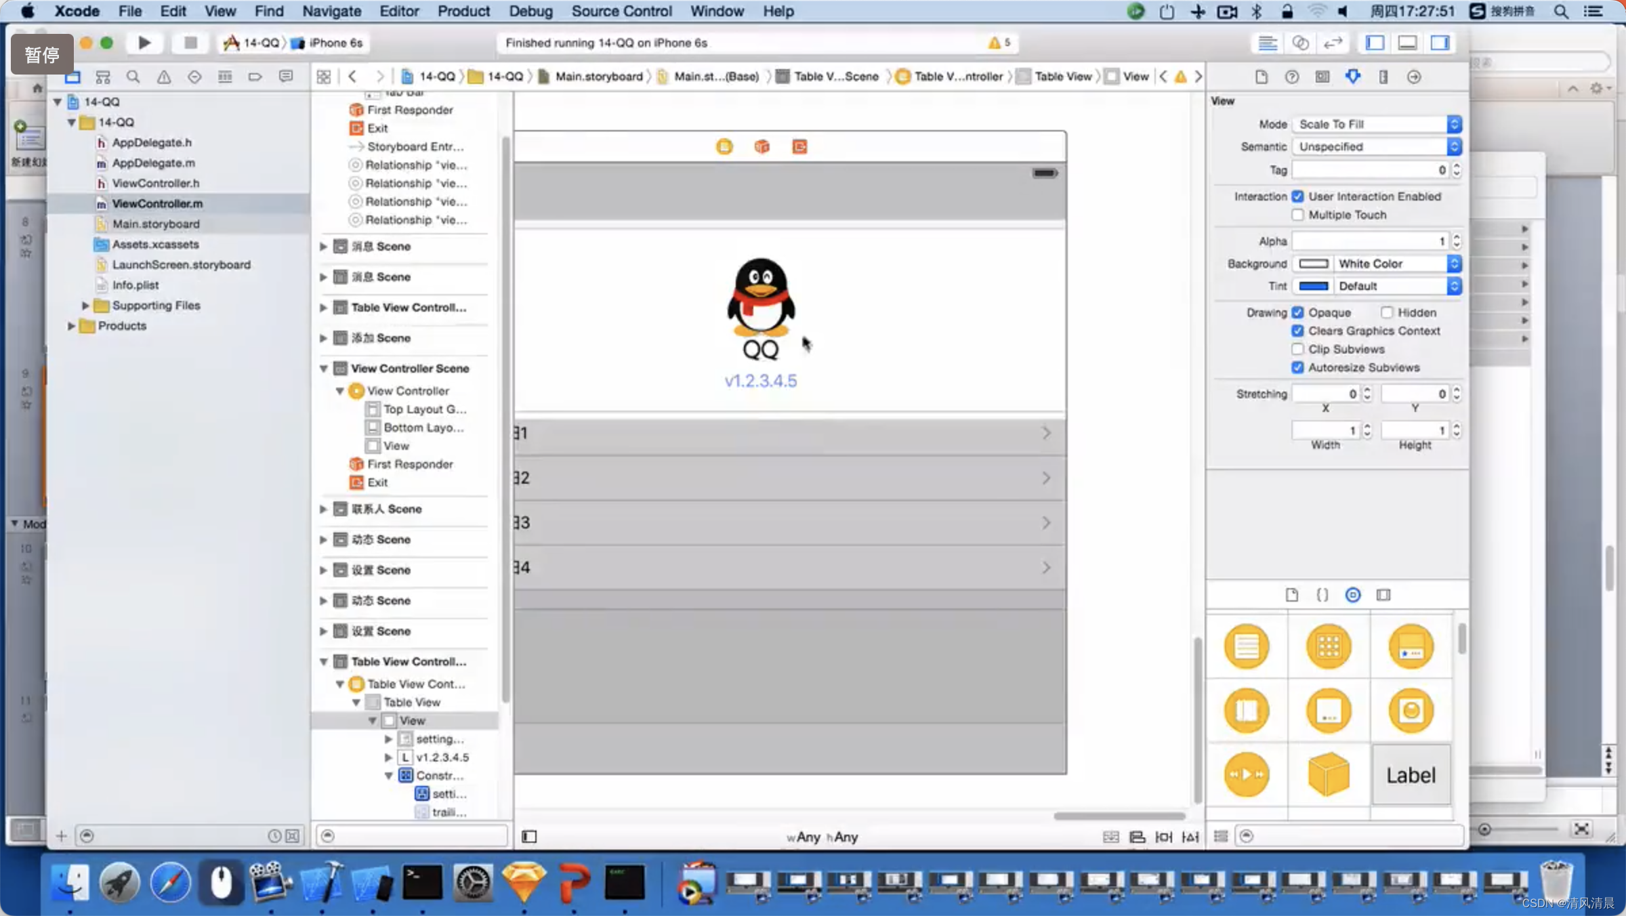This screenshot has width=1626, height=916.
Task: Select Collection View Controller in library
Action: pos(1329,646)
